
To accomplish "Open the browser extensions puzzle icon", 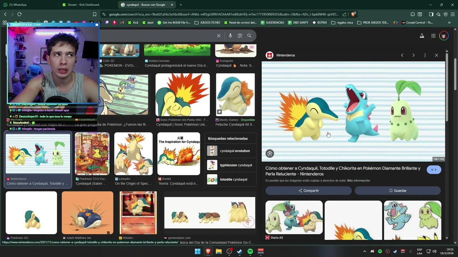I will click(x=413, y=14).
